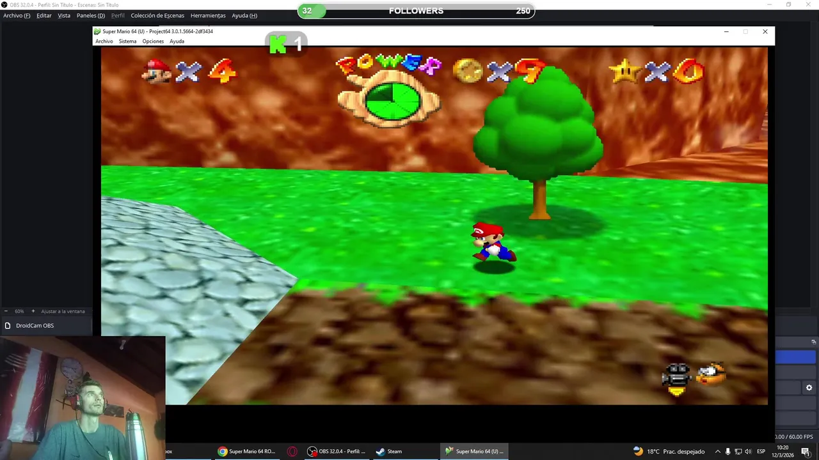The height and width of the screenshot is (460, 819).
Task: Switch to OBS 32.0.4 taskbar item
Action: pos(337,451)
